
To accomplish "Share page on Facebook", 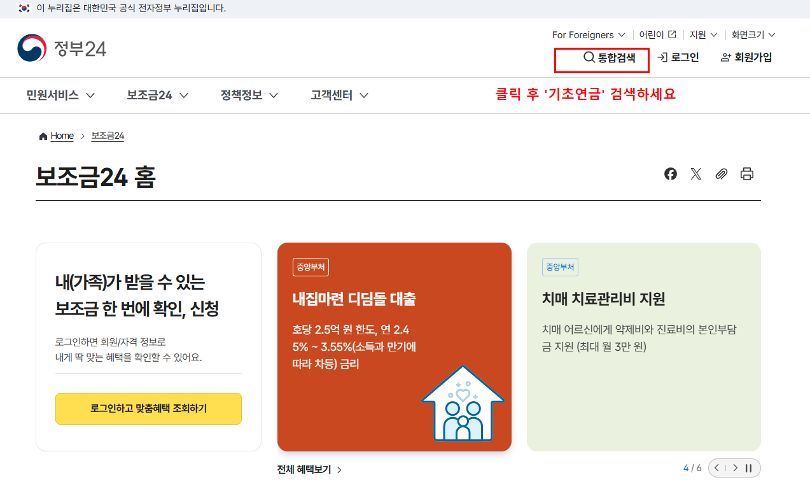I will pos(671,174).
